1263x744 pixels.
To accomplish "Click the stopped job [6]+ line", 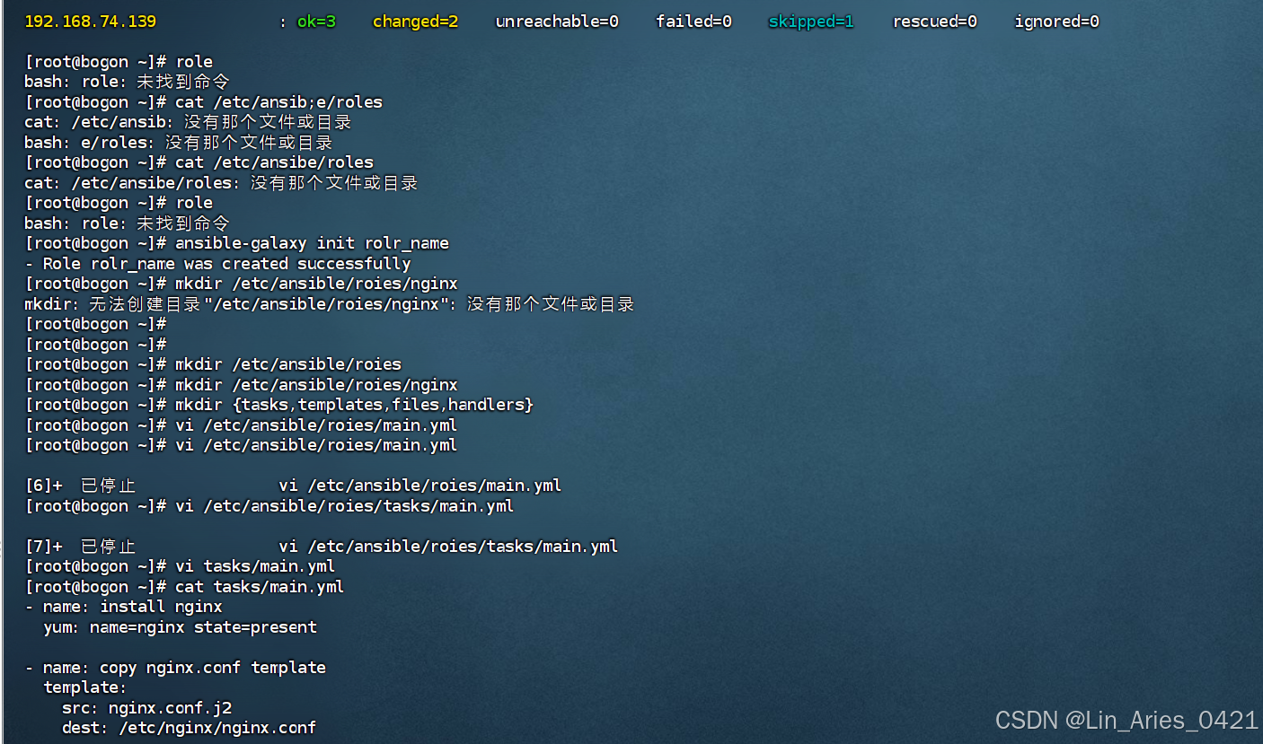I will [293, 486].
